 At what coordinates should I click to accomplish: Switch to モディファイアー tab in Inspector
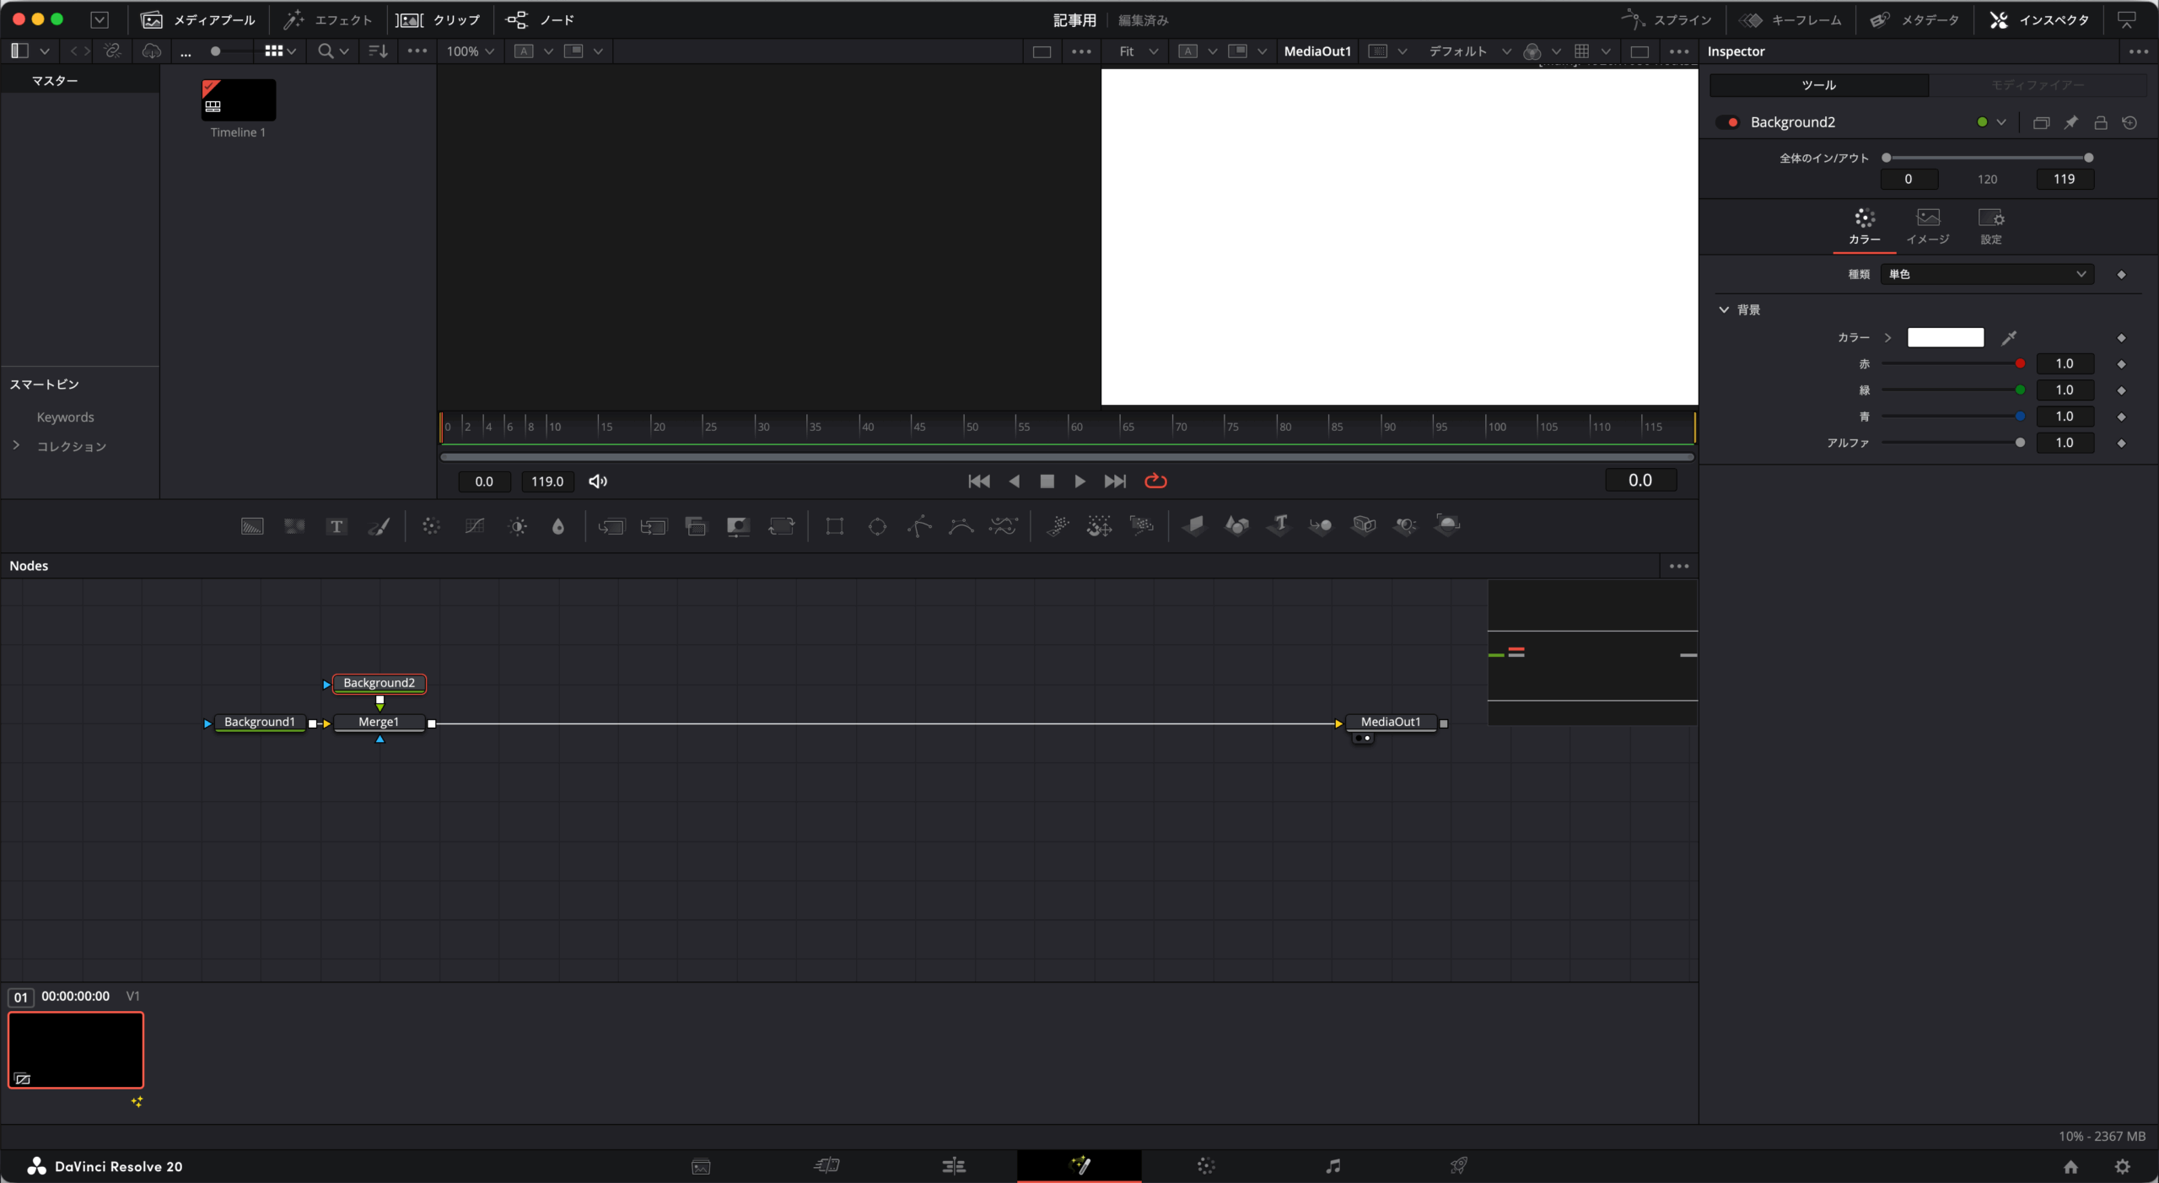click(x=2037, y=85)
